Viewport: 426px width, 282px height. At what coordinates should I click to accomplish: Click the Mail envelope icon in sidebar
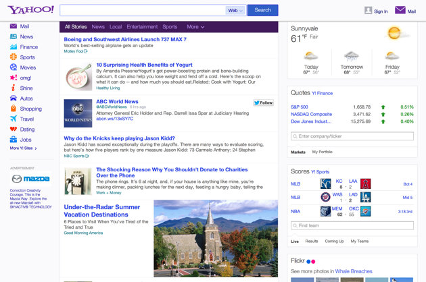coord(13,26)
